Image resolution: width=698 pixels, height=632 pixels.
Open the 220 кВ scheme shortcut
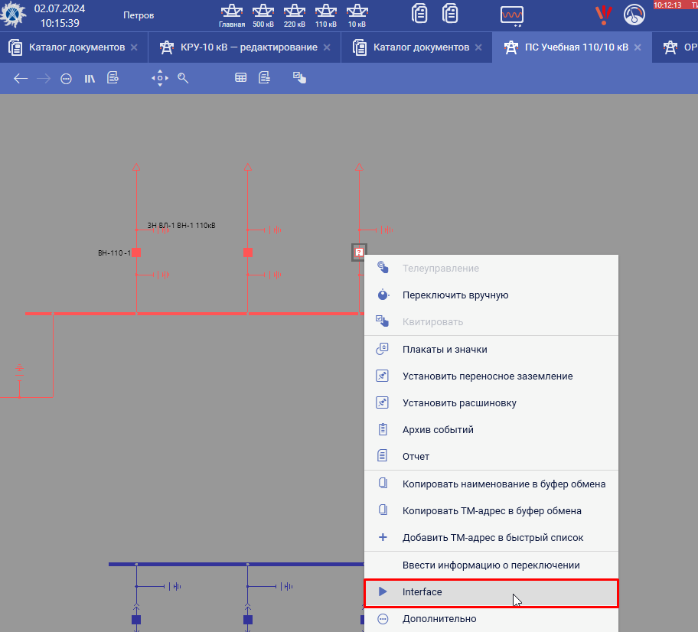295,14
